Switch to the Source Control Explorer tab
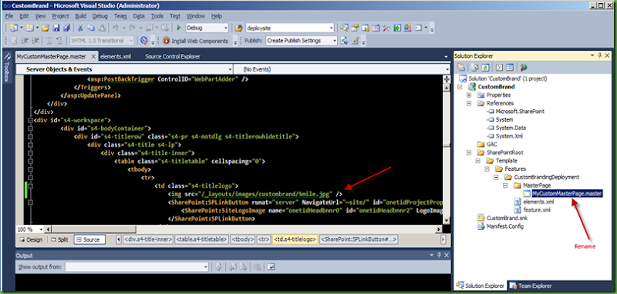This screenshot has width=617, height=294. 173,56
